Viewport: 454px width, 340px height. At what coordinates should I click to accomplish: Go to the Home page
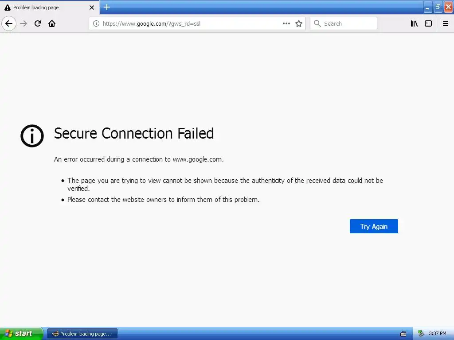(x=52, y=23)
